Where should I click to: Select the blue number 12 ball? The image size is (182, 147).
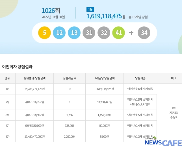point(59,33)
